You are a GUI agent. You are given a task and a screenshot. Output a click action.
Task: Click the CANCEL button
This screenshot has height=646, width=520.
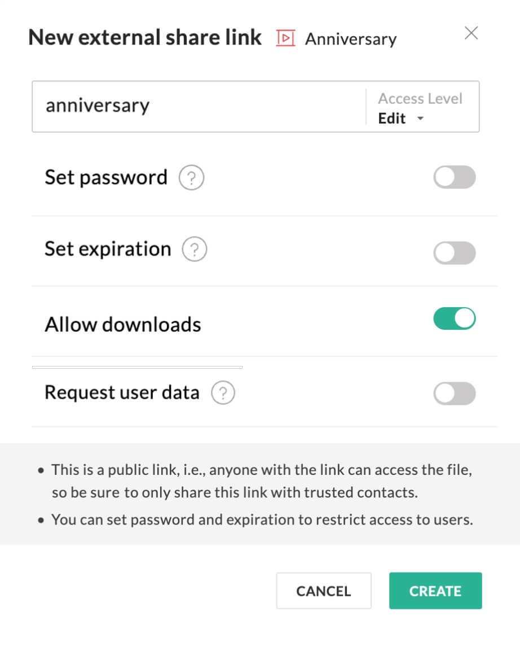point(324,591)
